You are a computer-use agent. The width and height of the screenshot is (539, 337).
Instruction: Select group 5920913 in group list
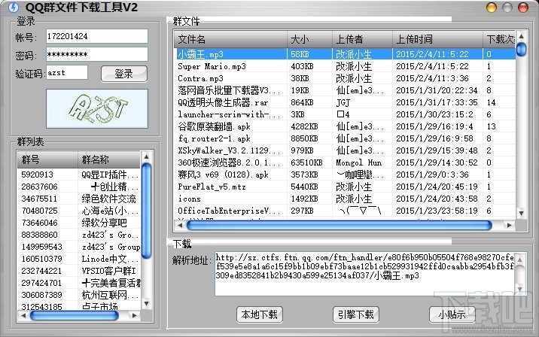pos(79,175)
